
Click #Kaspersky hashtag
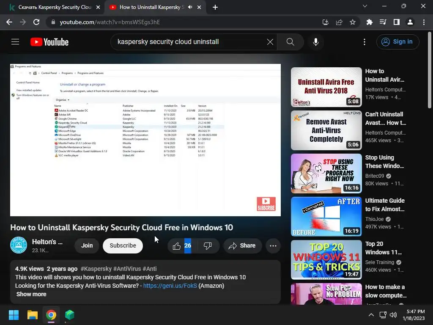pos(96,269)
